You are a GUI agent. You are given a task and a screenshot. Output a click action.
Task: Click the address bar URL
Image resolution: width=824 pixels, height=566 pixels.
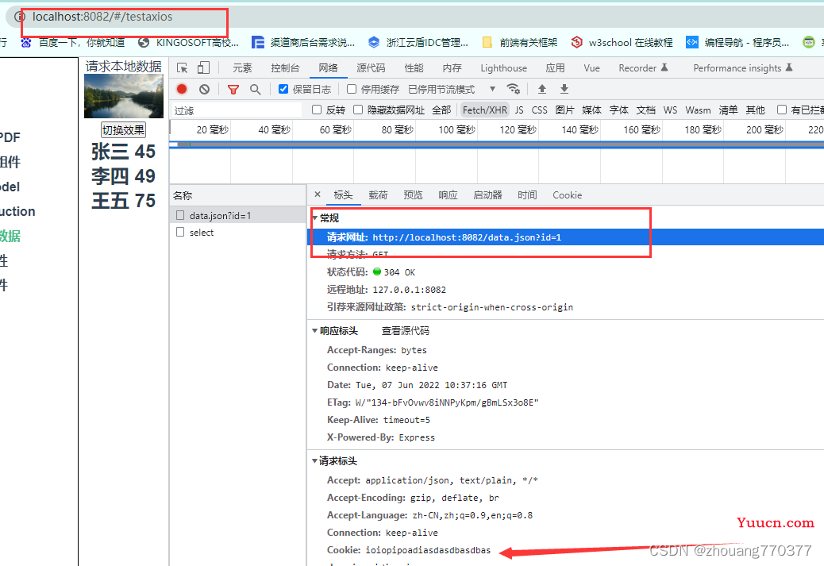(102, 17)
